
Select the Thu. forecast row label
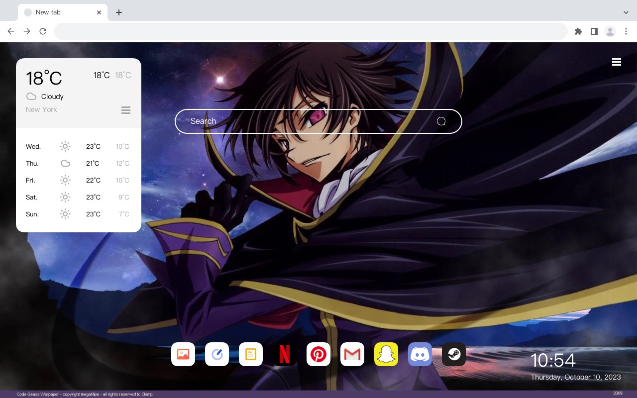click(x=32, y=163)
